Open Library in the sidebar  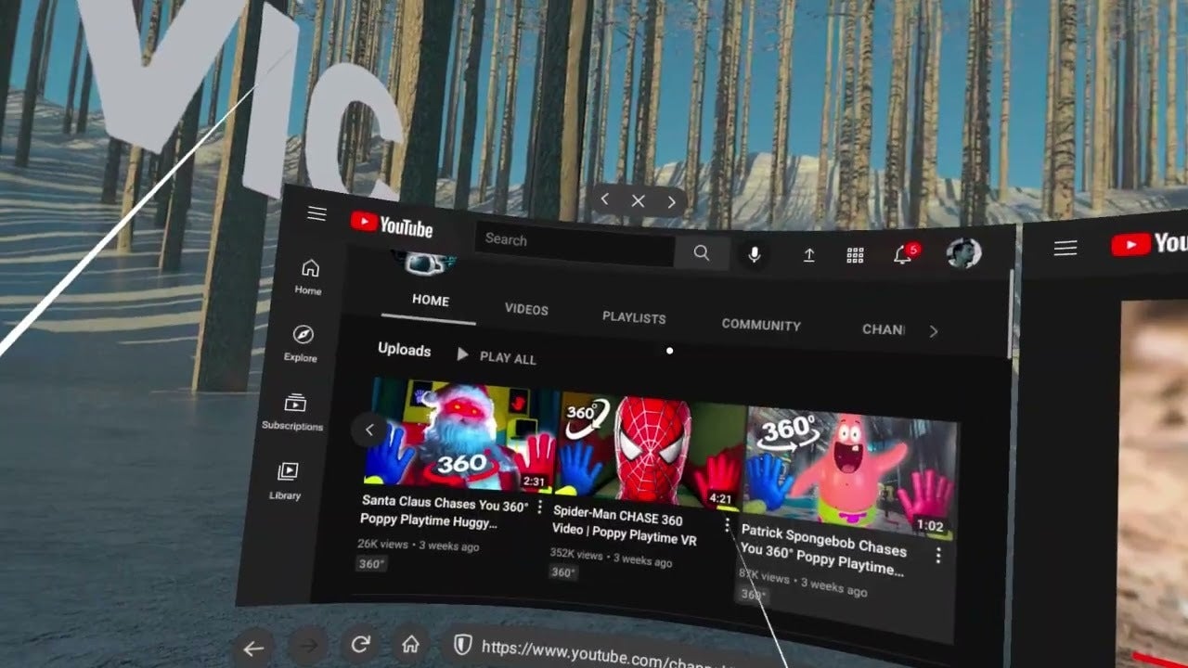tap(286, 482)
